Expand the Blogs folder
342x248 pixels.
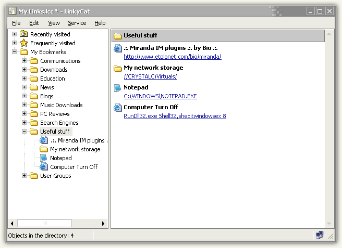pyautogui.click(x=24, y=96)
